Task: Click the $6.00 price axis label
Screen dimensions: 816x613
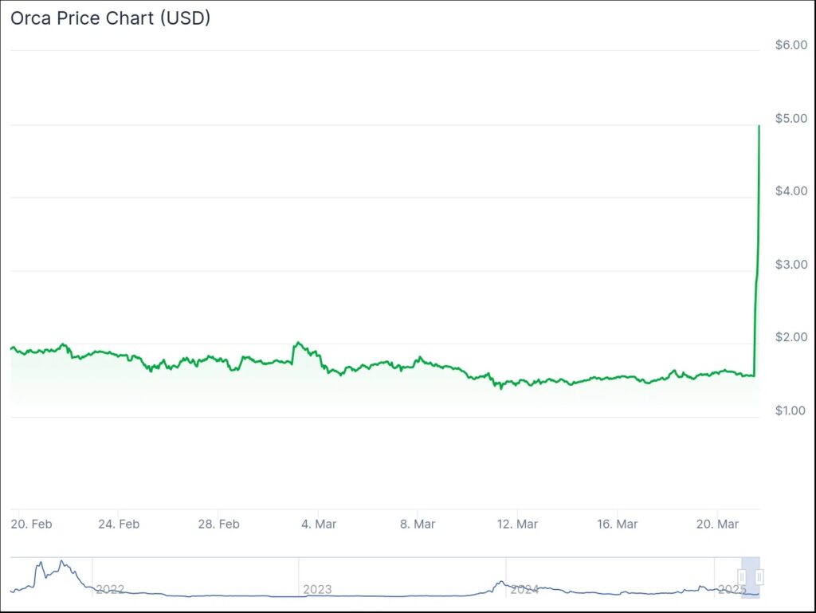Action: [791, 45]
